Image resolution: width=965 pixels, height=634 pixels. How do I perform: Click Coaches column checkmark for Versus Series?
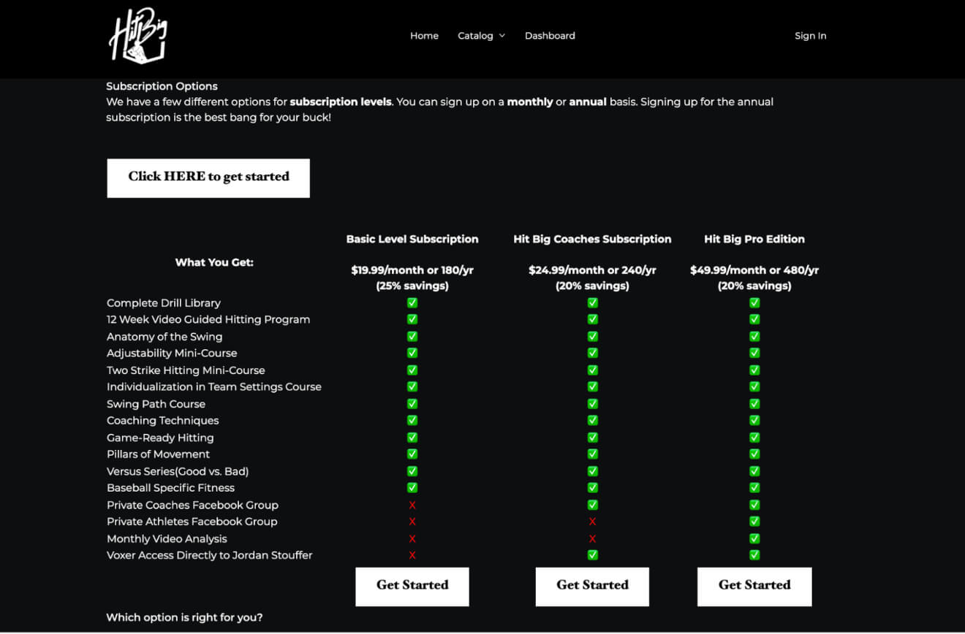592,471
